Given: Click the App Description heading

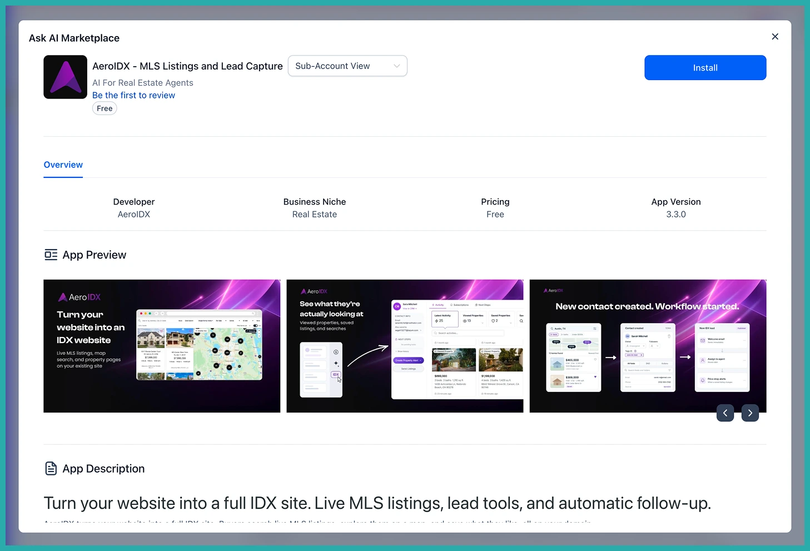Looking at the screenshot, I should (103, 469).
